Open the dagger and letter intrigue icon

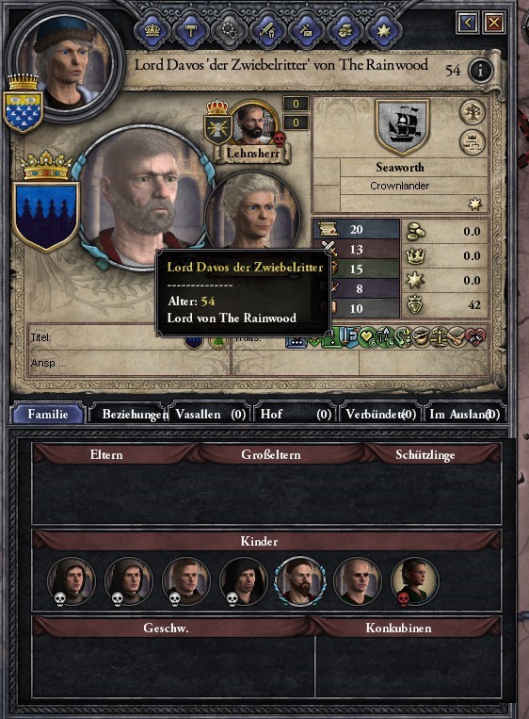point(306,31)
